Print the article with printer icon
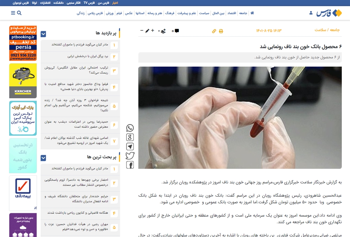The height and width of the screenshot is (237, 350). (x=221, y=31)
